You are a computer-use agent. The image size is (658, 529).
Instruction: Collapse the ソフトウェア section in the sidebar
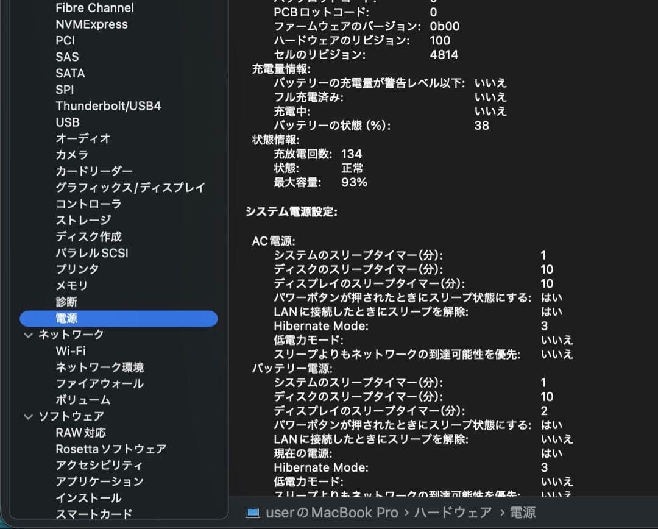[x=29, y=416]
